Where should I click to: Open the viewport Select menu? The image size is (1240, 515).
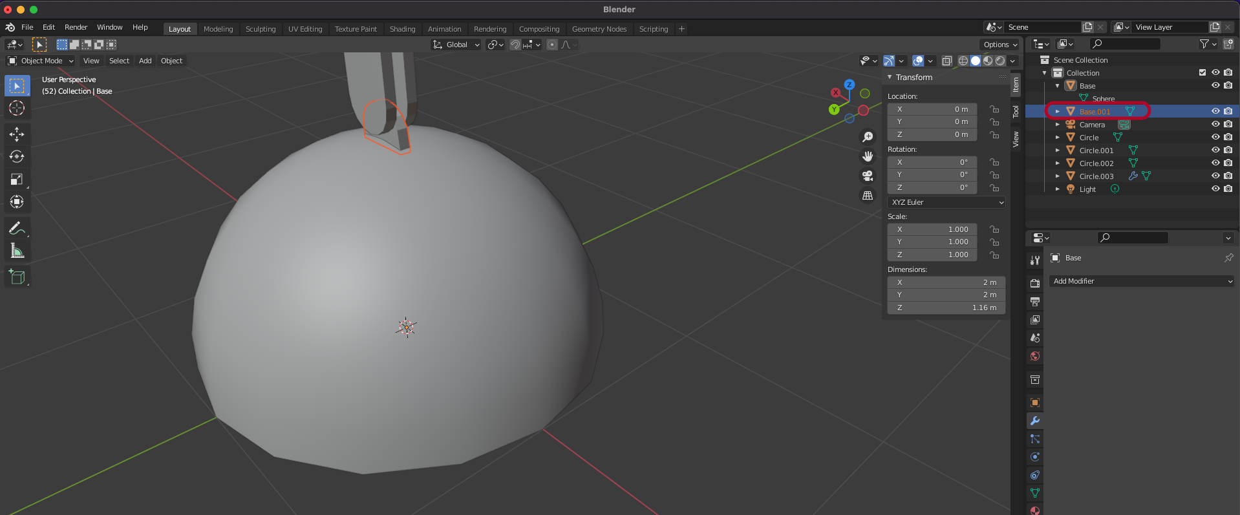(x=119, y=61)
